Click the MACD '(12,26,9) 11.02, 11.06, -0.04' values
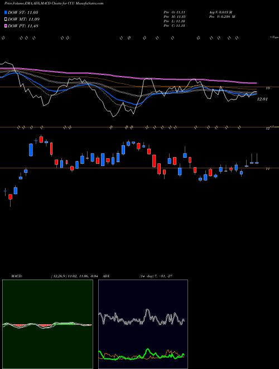 coord(74,276)
